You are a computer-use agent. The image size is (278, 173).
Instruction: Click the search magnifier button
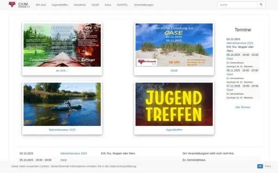261,5
